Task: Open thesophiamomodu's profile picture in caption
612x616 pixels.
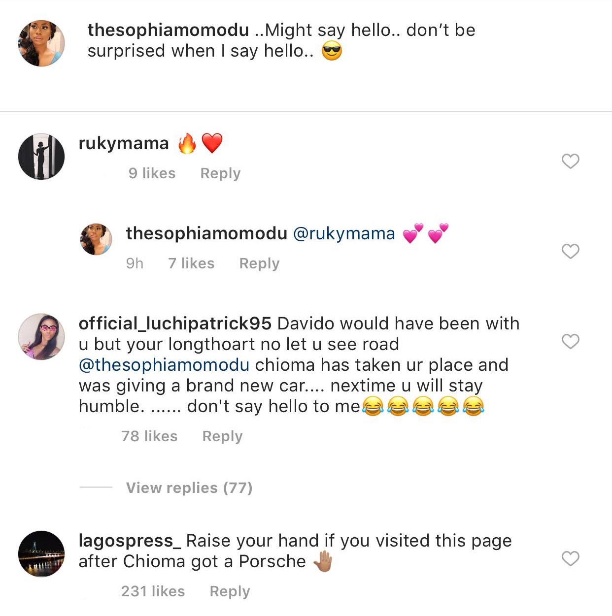Action: (x=41, y=43)
